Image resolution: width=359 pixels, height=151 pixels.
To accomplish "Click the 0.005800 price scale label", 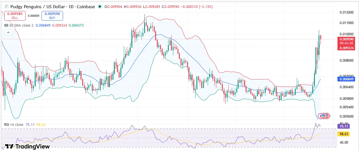I will (x=346, y=98).
